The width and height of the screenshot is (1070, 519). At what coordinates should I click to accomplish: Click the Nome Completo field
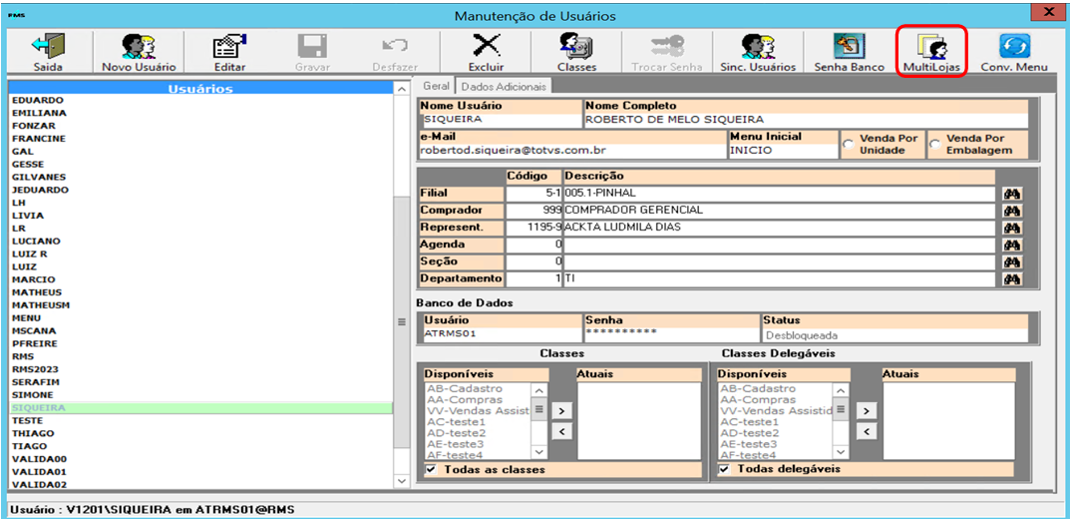806,120
